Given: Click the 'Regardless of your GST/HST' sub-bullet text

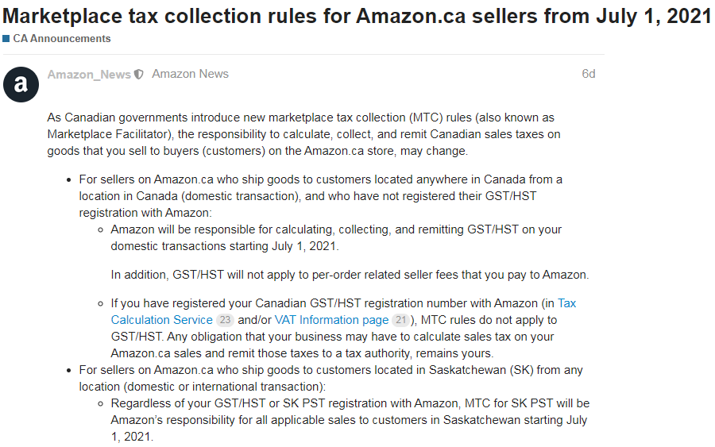Looking at the screenshot, I should click(x=350, y=420).
